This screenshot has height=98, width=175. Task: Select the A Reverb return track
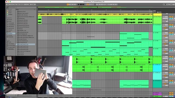(x=157, y=93)
